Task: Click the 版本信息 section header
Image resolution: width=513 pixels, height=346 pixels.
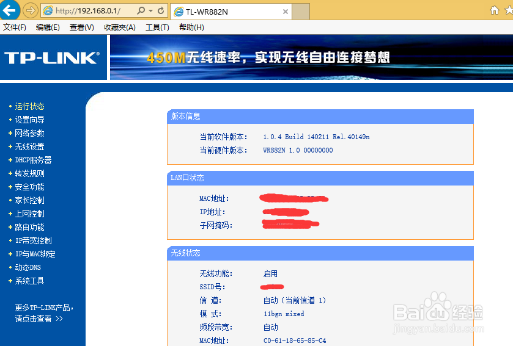Action: [320, 116]
